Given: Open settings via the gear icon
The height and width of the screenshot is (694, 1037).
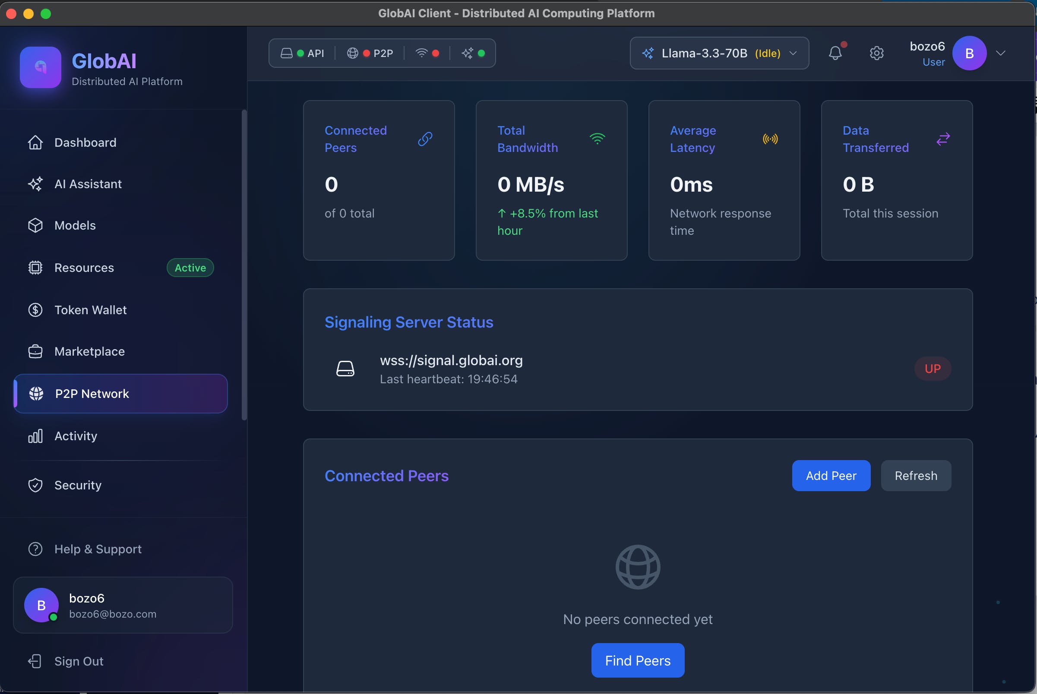Looking at the screenshot, I should point(876,53).
